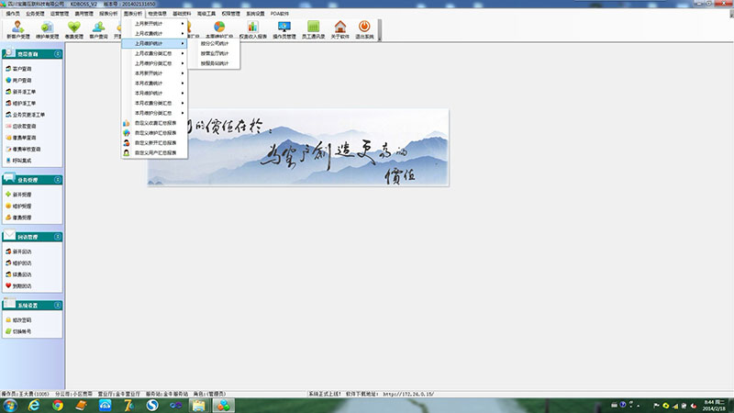This screenshot has height=413, width=734.
Task: Open 用户查询 globe item in sidebar
Action: [18, 81]
